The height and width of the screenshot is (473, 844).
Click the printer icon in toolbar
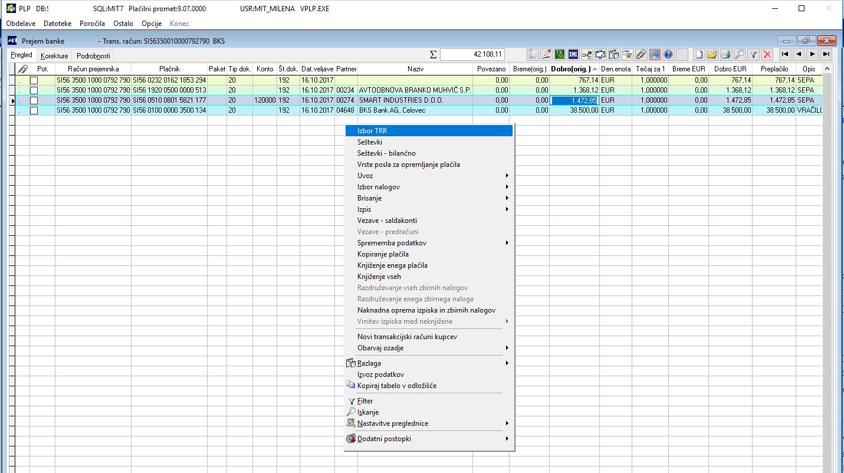tap(726, 54)
